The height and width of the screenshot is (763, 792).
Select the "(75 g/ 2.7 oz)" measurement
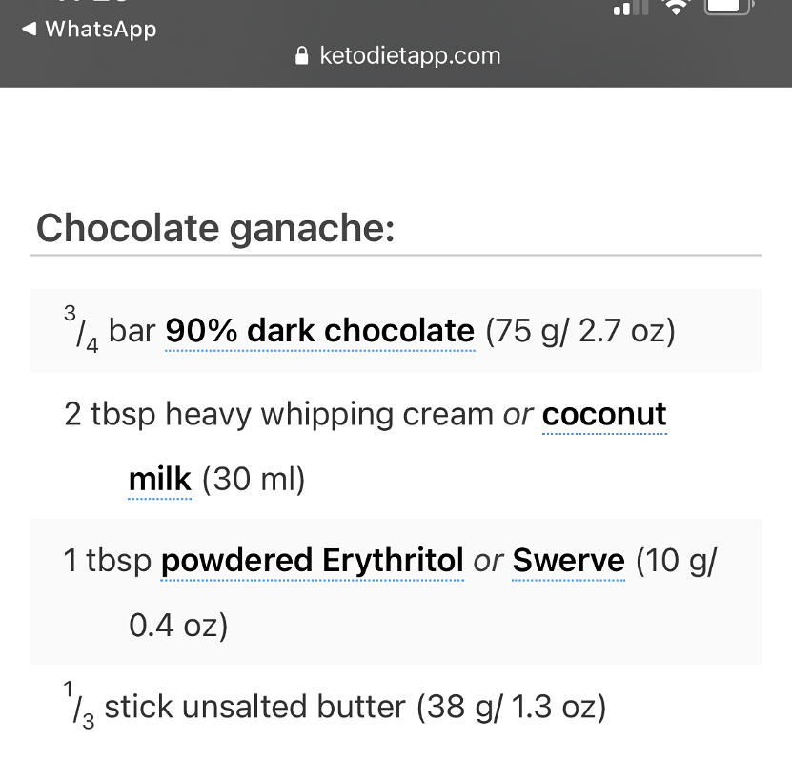coord(580,331)
